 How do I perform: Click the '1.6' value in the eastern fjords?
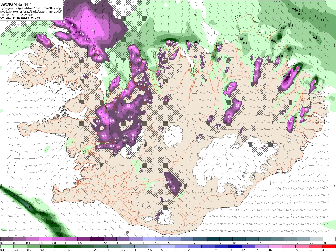click(290, 120)
